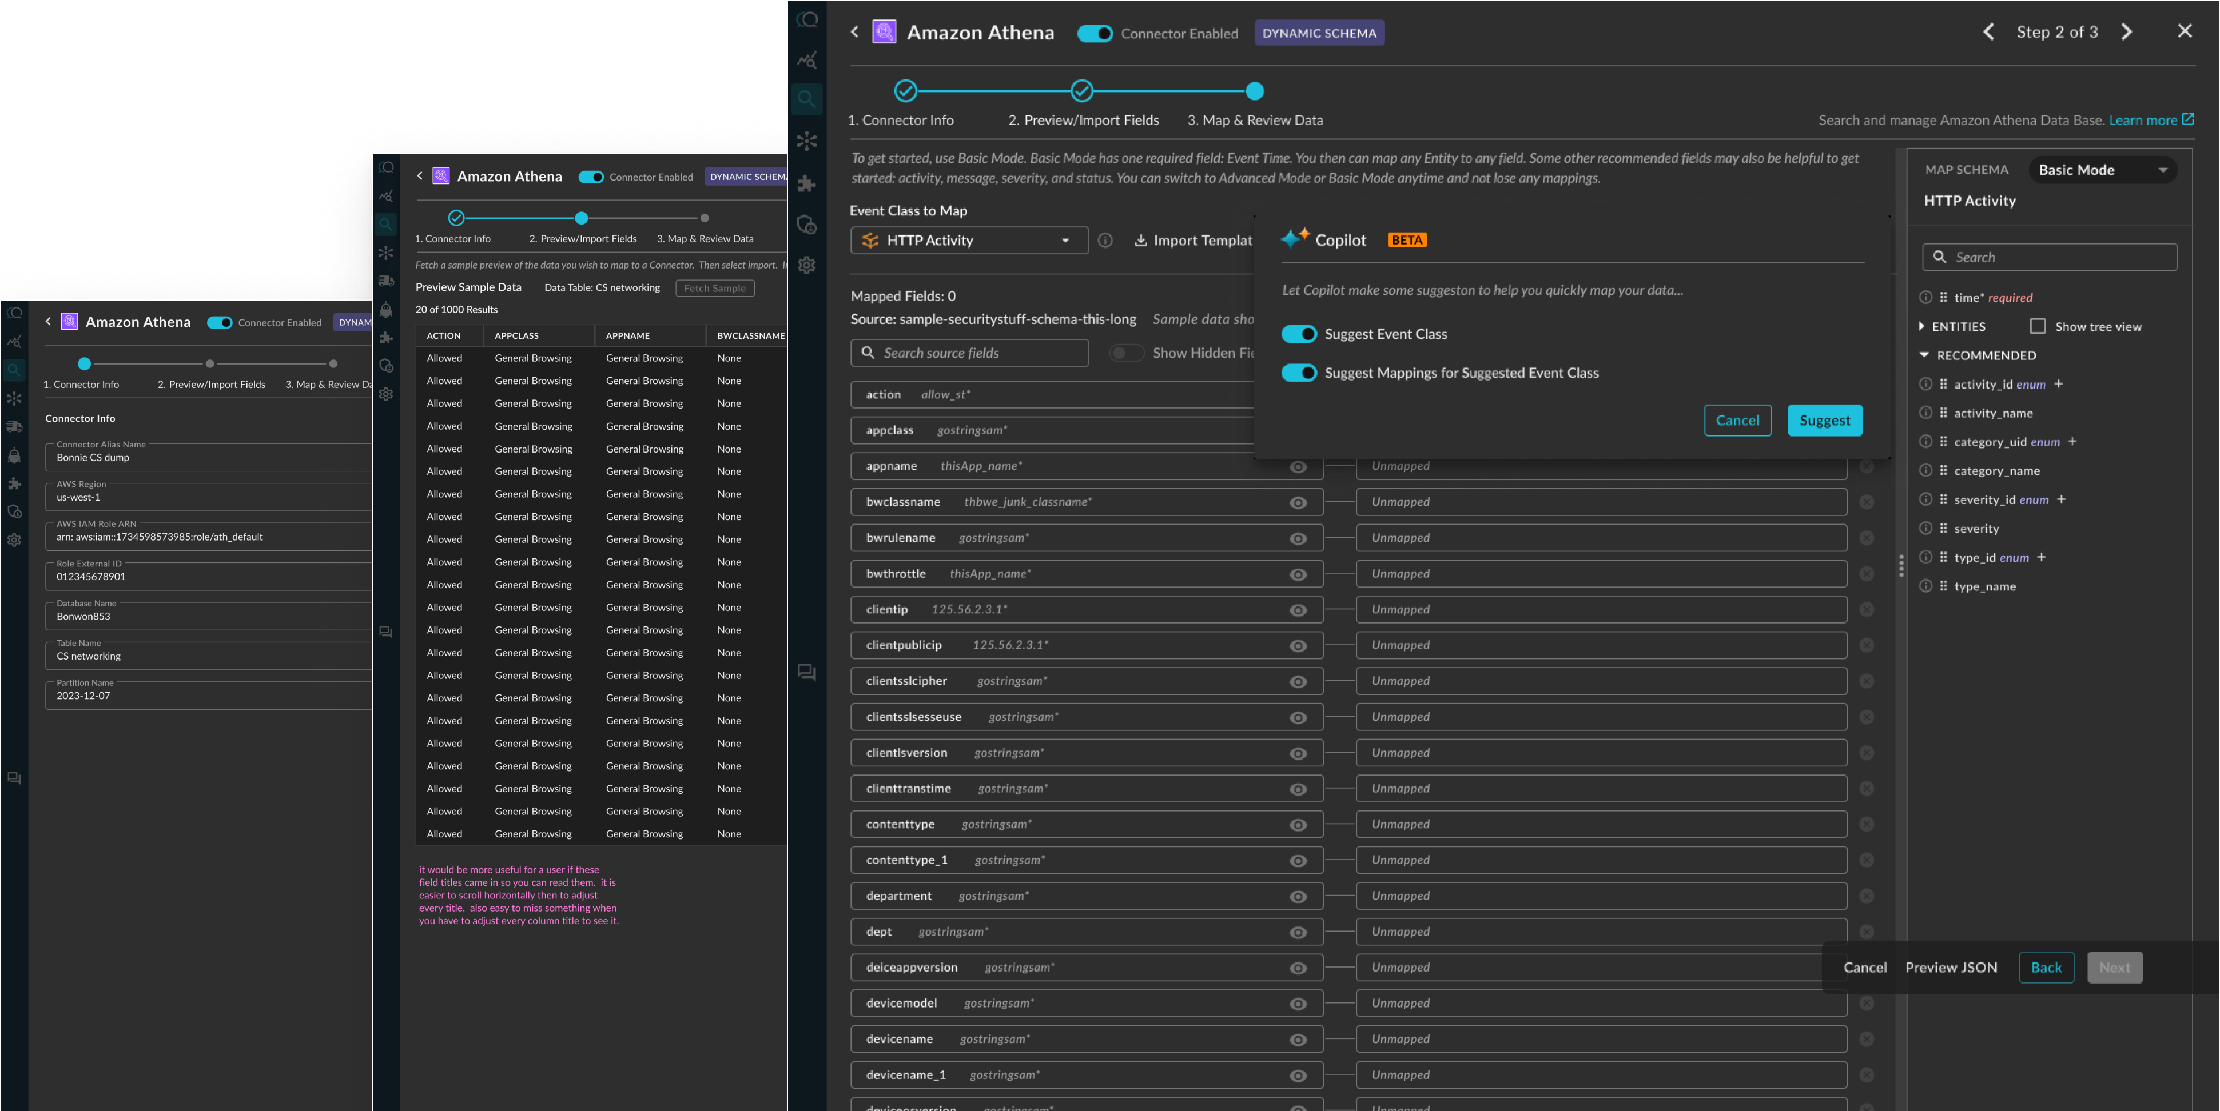This screenshot has height=1111, width=2220.
Task: Toggle Suggest Event Class switch
Action: [1299, 334]
